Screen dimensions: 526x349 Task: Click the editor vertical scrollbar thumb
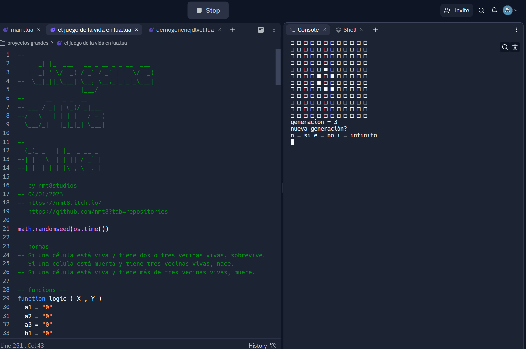coord(278,67)
